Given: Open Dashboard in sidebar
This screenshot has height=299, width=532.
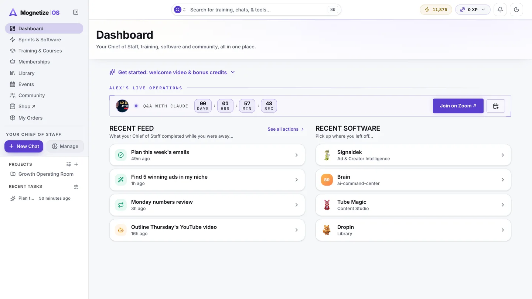Looking at the screenshot, I should coord(44,28).
